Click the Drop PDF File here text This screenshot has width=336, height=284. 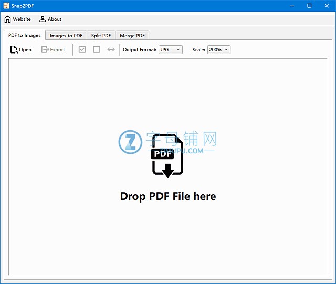click(168, 196)
